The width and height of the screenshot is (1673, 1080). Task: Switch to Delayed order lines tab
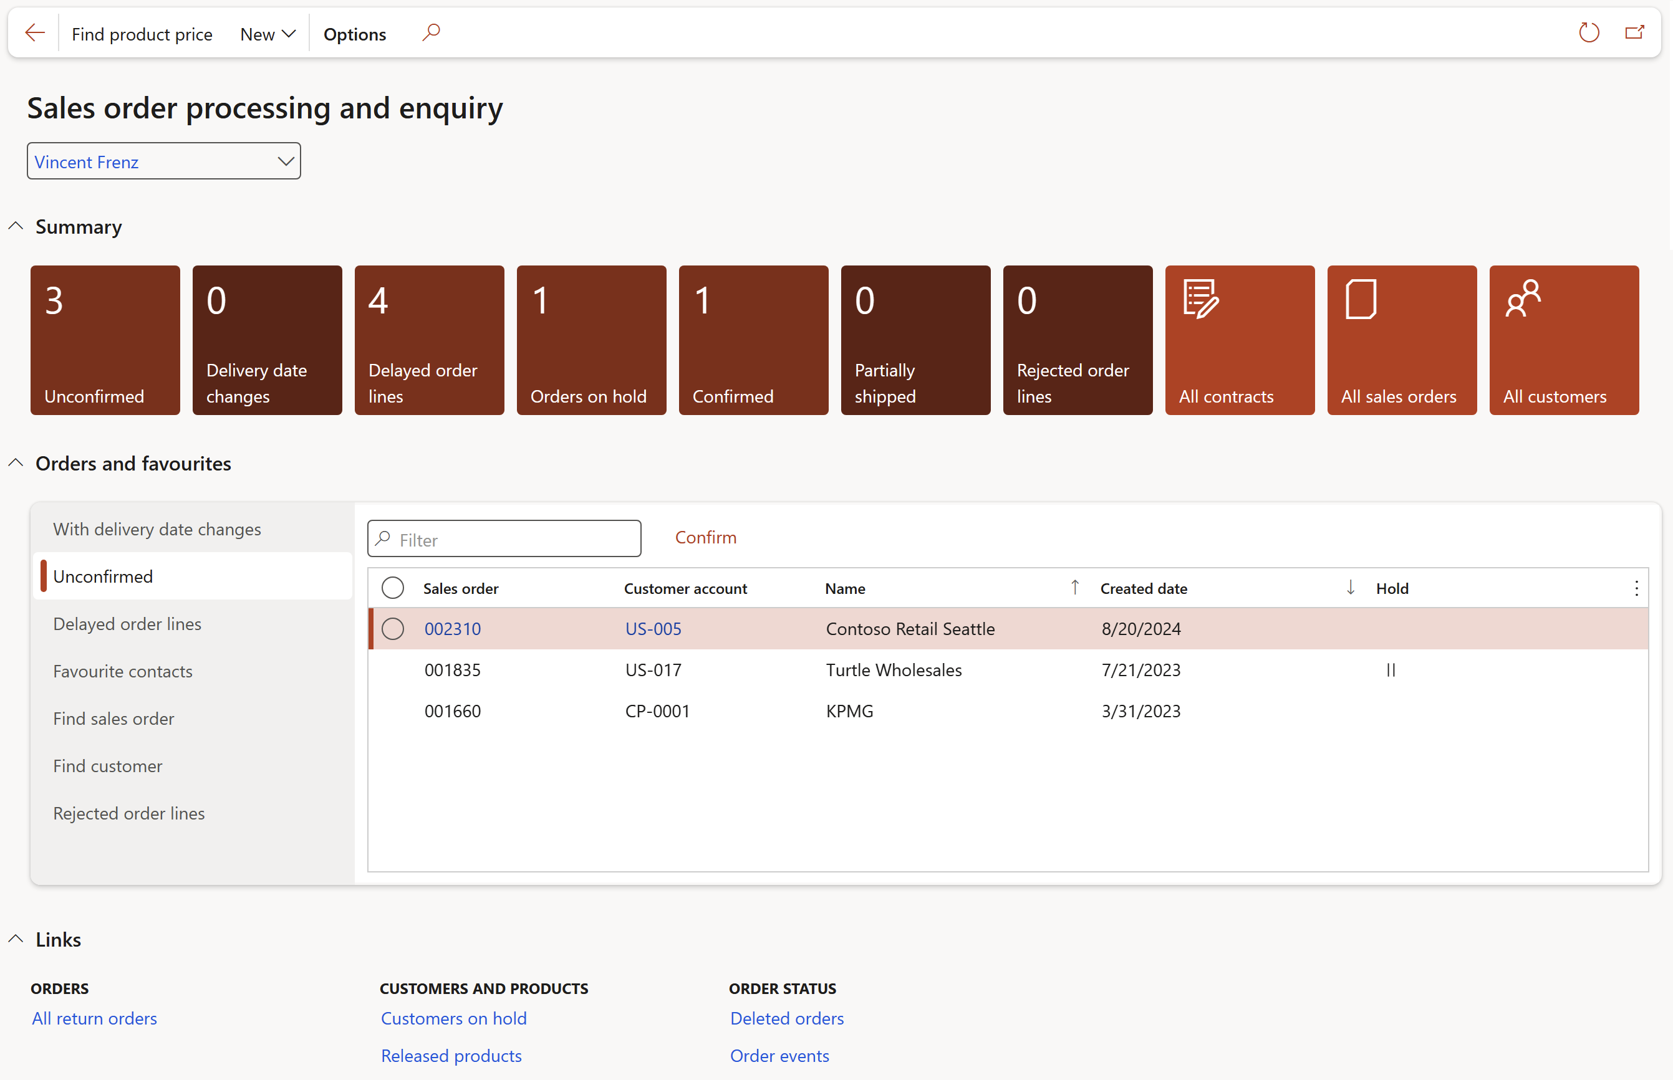tap(127, 623)
